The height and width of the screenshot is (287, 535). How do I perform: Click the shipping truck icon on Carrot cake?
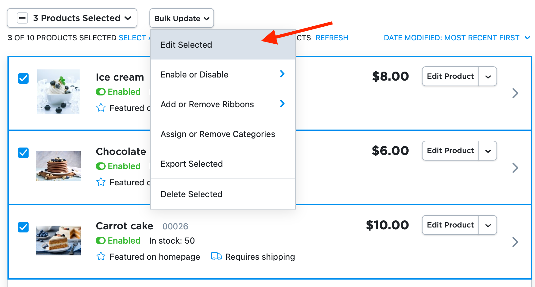pos(216,257)
